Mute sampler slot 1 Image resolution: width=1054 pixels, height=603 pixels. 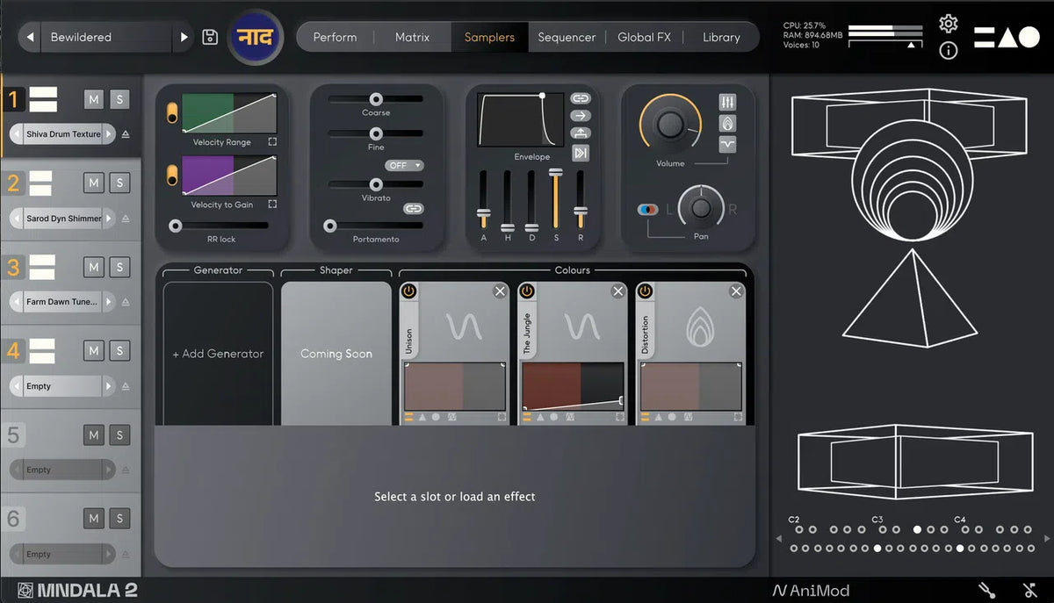[94, 99]
